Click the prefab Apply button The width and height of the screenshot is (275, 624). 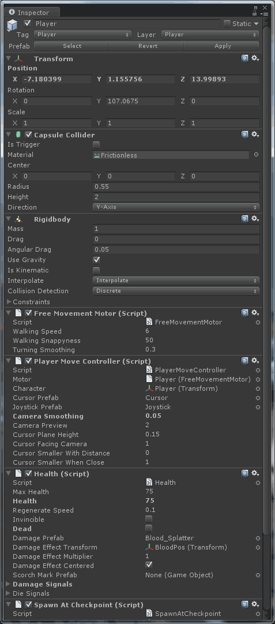click(x=223, y=46)
